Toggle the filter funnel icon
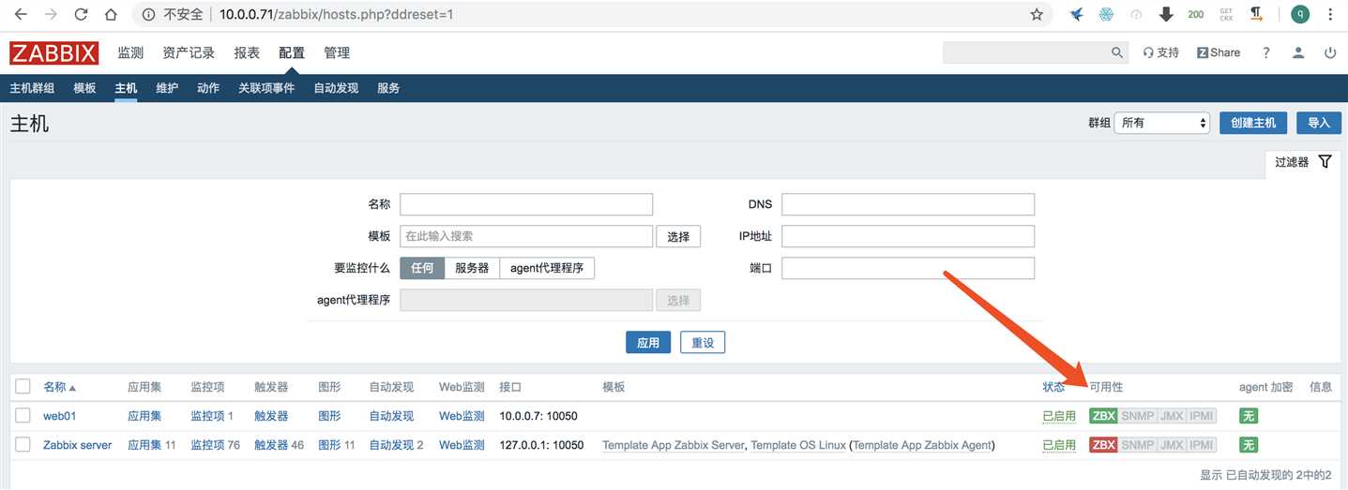 coord(1325,161)
